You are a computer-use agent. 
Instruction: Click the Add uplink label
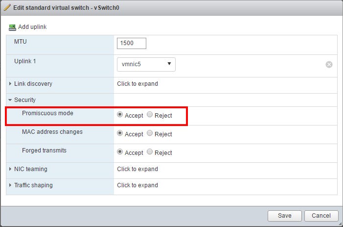pos(32,26)
